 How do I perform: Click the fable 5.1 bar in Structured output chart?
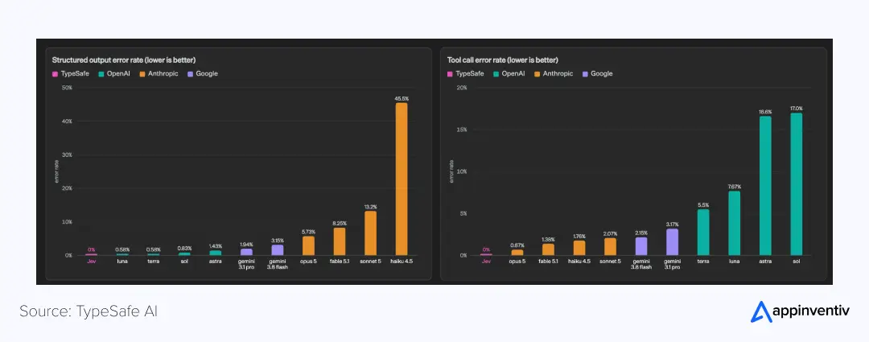[340, 241]
